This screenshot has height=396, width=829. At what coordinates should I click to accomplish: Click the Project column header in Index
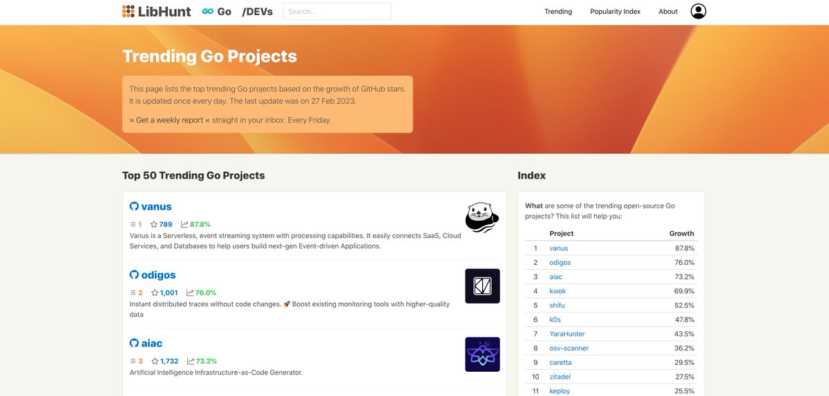562,233
